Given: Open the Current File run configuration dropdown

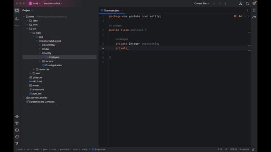Looking at the screenshot, I should click(202, 3).
